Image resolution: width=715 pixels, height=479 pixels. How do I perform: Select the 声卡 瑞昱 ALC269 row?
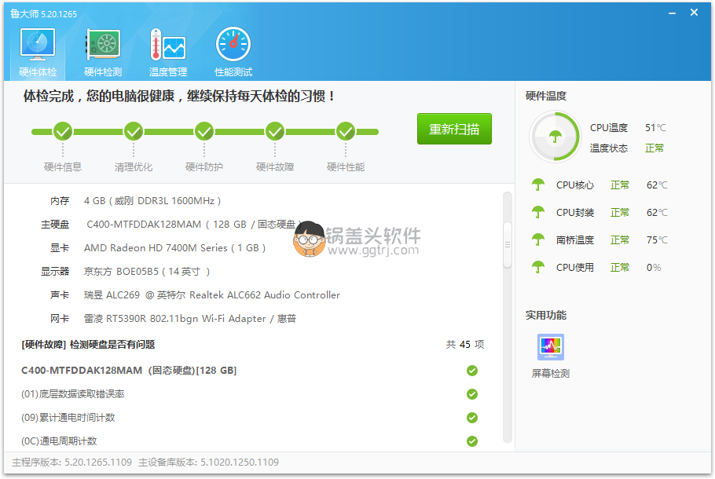pos(195,295)
